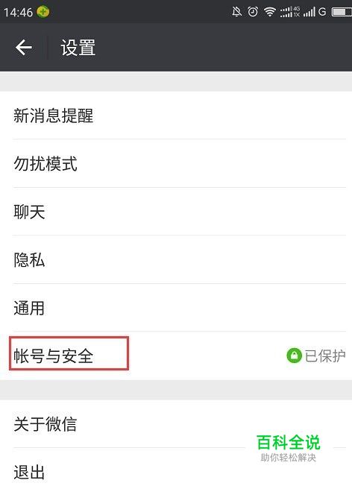Viewport: 352px width, 486px height.
Task: Open the 隐私 settings entry
Action: tap(176, 259)
